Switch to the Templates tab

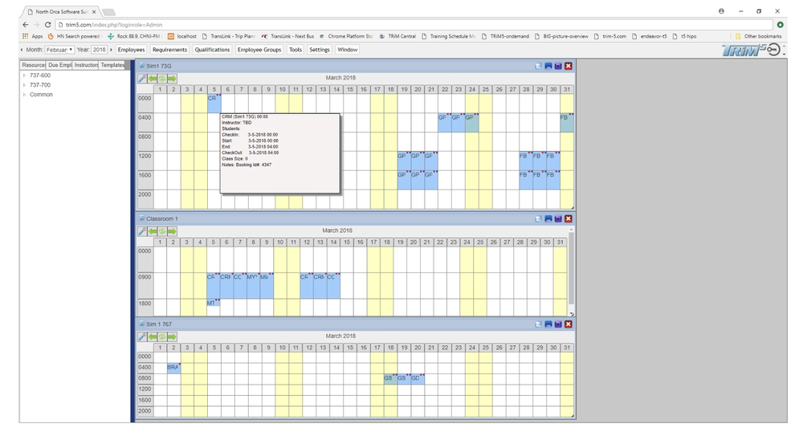pyautogui.click(x=112, y=65)
